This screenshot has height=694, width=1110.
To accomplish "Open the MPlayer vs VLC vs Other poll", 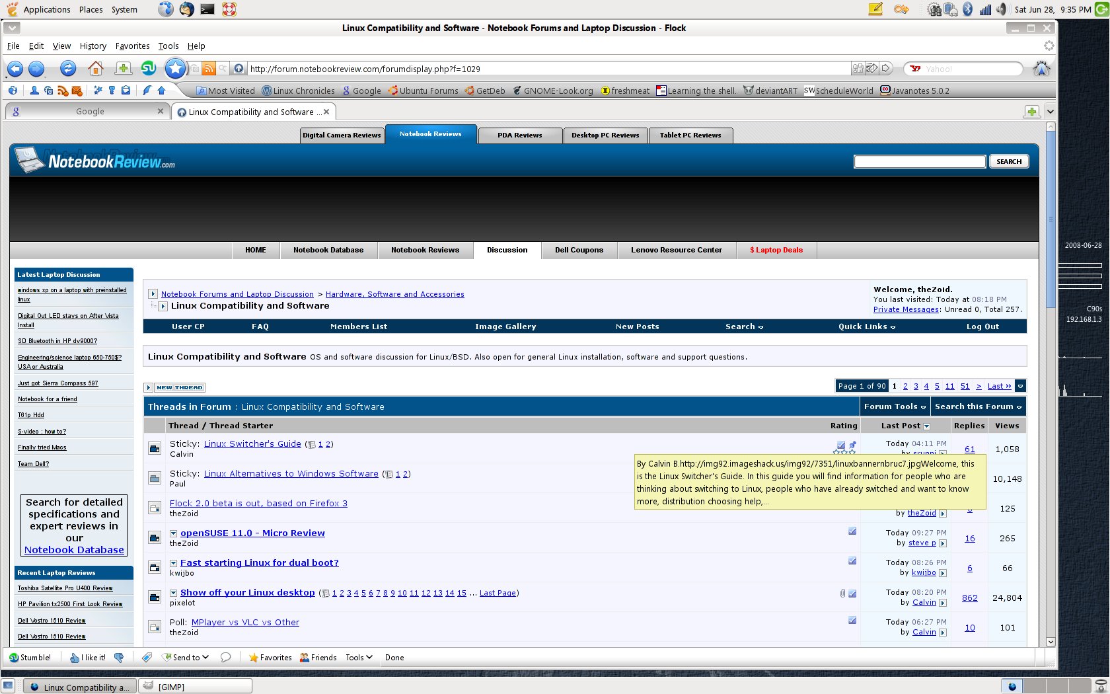I will click(245, 623).
